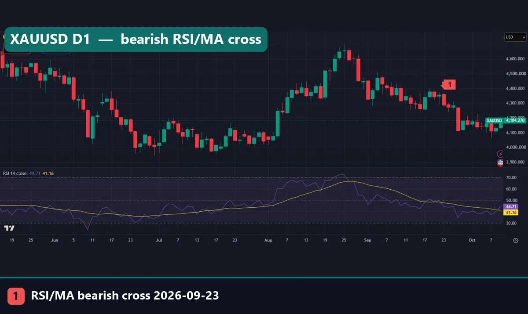
Task: Click the purple 44.71 RSI axis label
Action: 511,206
